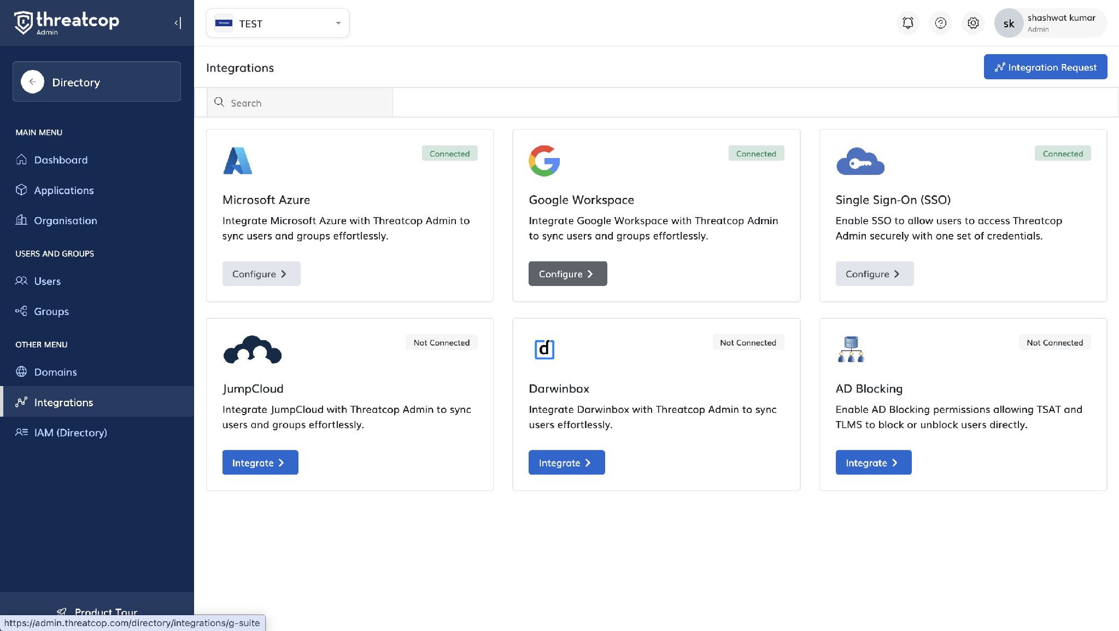The height and width of the screenshot is (631, 1119).
Task: Click the Single Sign-On cloud key icon
Action: [x=860, y=161]
